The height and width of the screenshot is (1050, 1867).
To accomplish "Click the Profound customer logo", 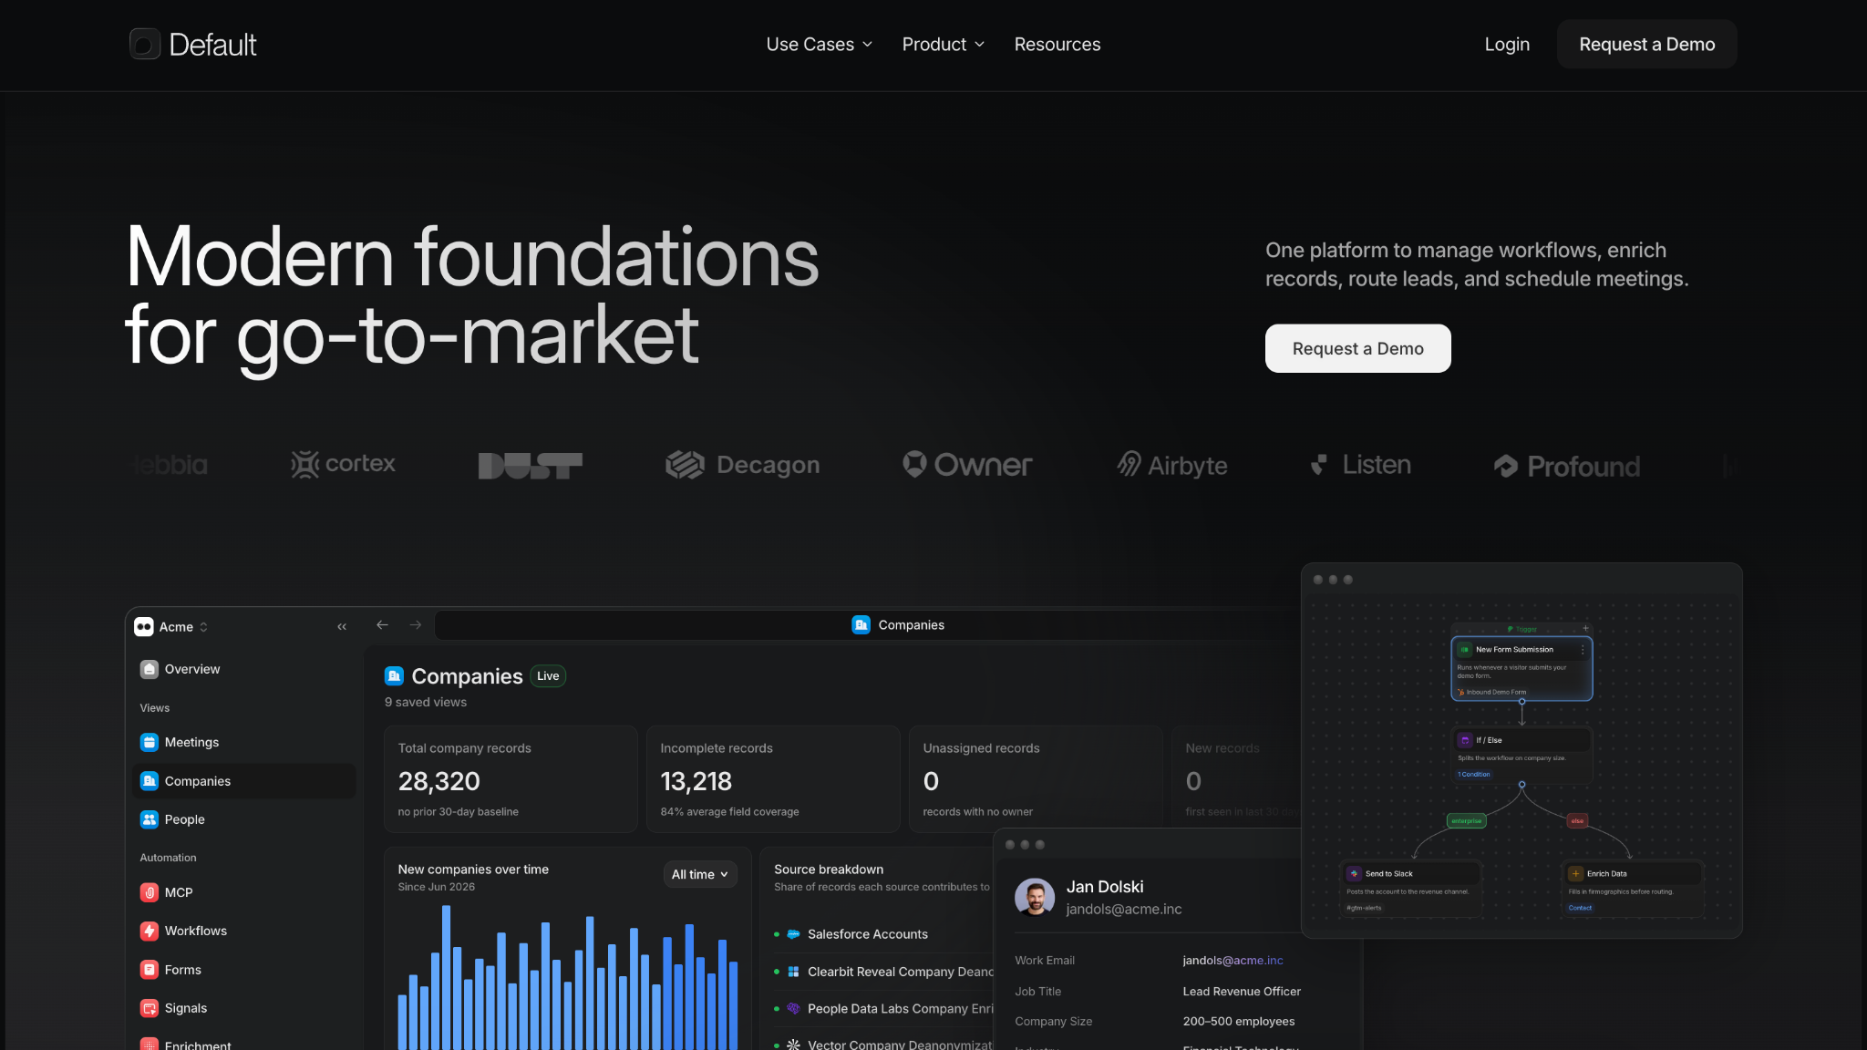I will point(1567,466).
